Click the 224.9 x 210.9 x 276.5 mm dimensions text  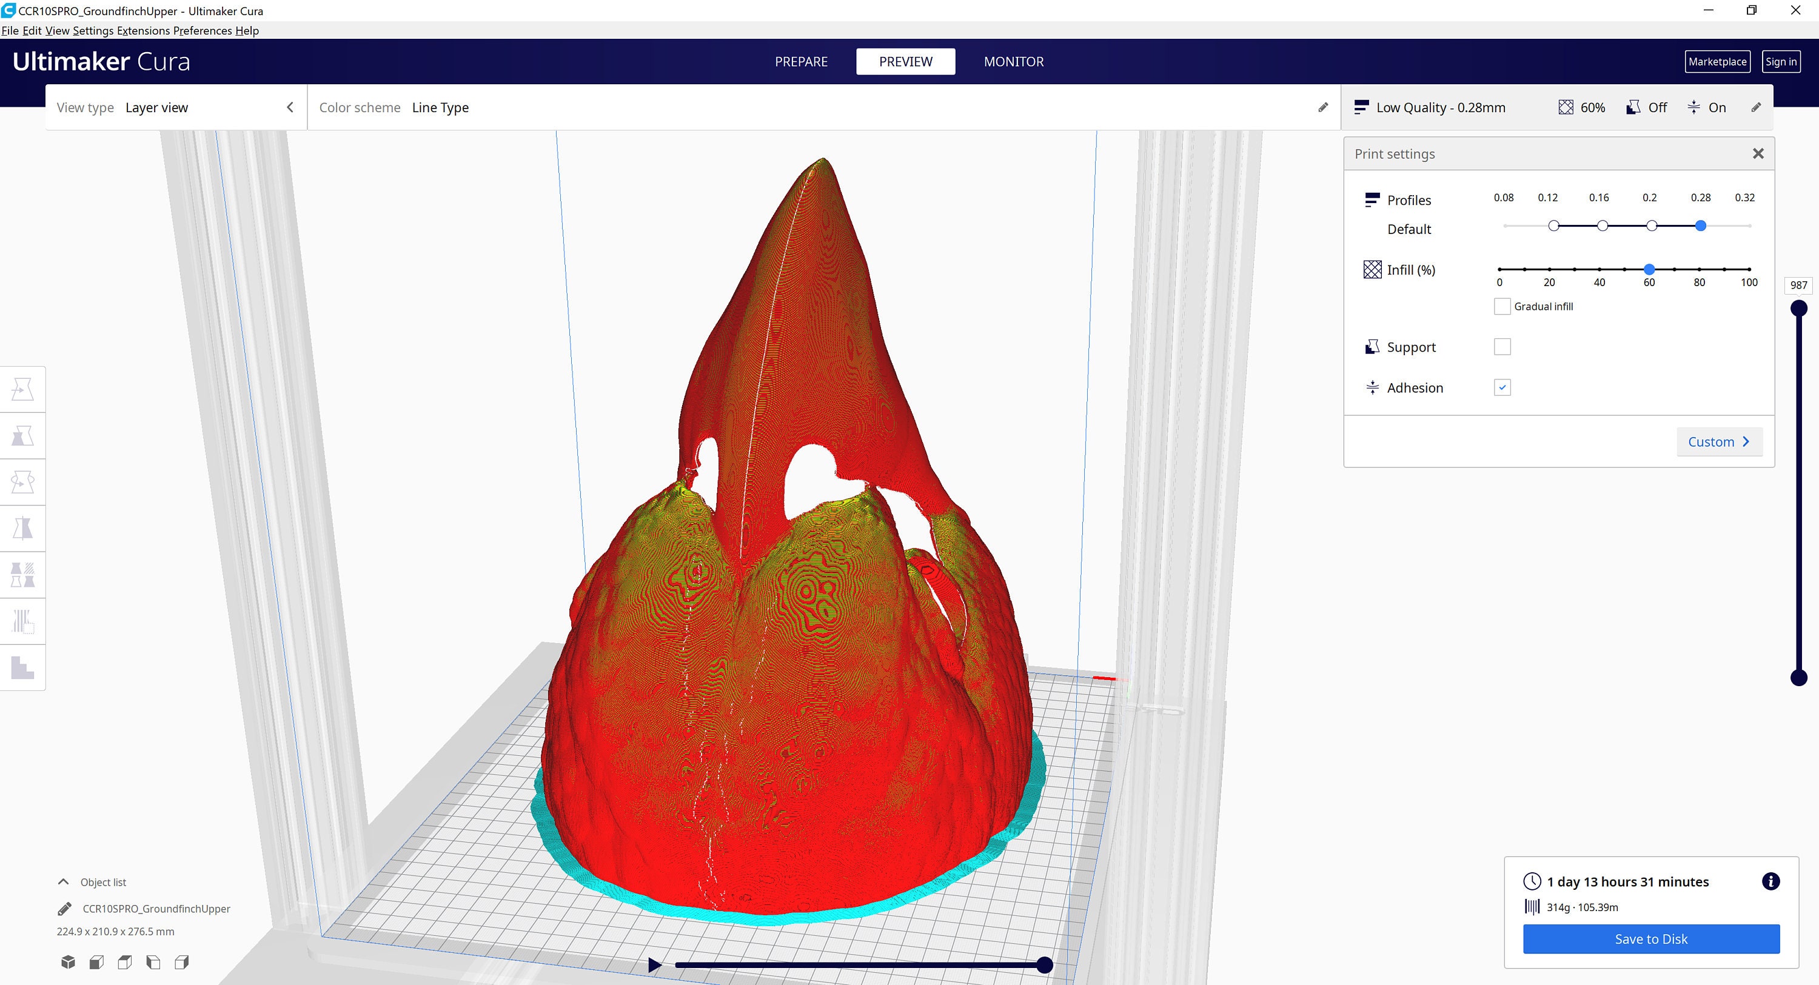coord(115,931)
